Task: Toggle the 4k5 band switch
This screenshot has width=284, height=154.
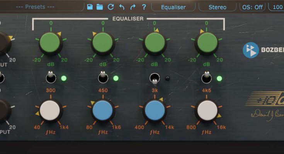Action: click(206, 77)
